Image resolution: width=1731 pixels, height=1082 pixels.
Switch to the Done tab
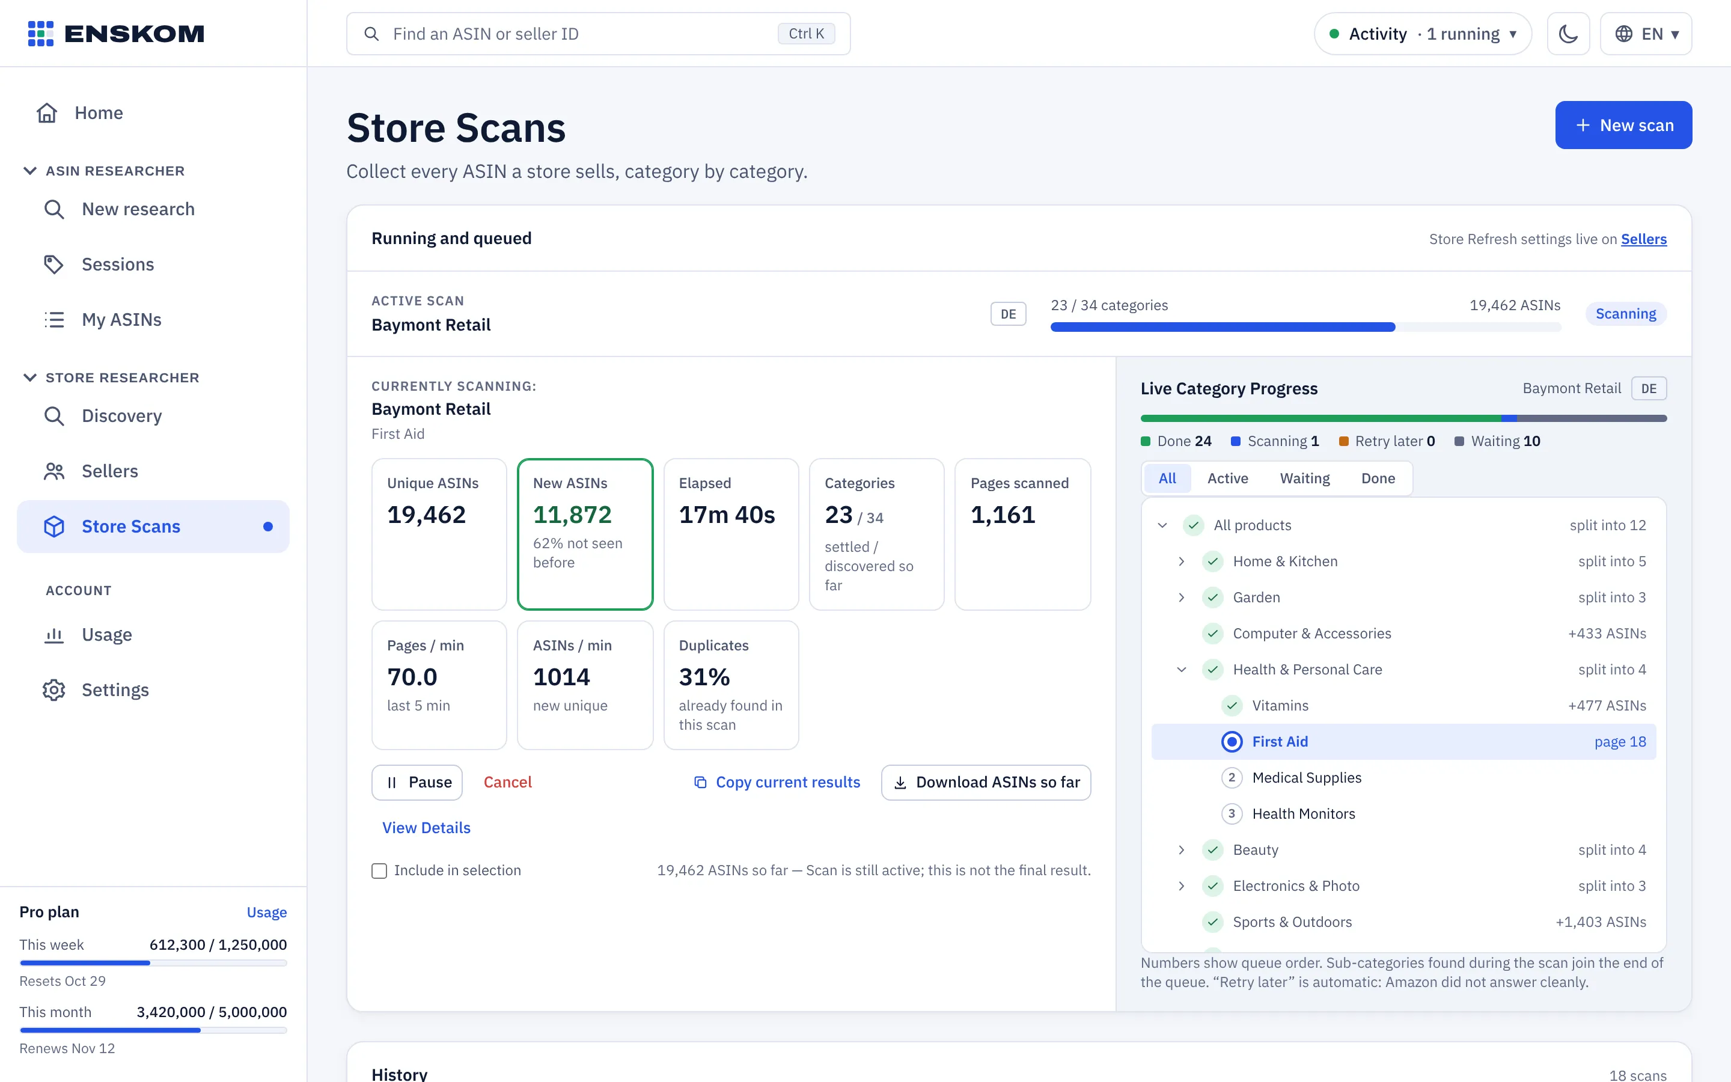click(x=1378, y=478)
